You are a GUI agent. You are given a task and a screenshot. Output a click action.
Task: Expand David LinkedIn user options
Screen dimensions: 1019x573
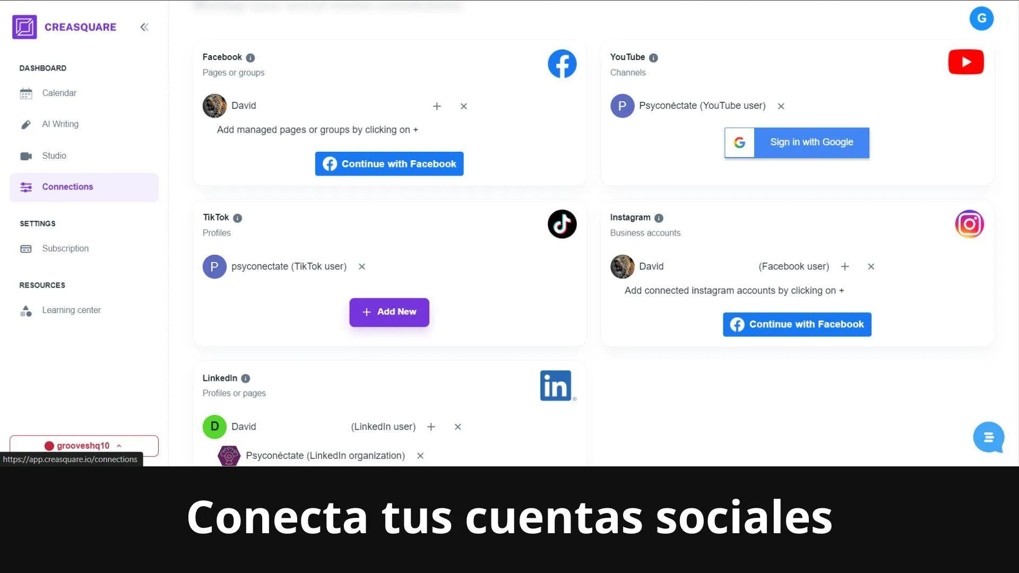pos(432,426)
